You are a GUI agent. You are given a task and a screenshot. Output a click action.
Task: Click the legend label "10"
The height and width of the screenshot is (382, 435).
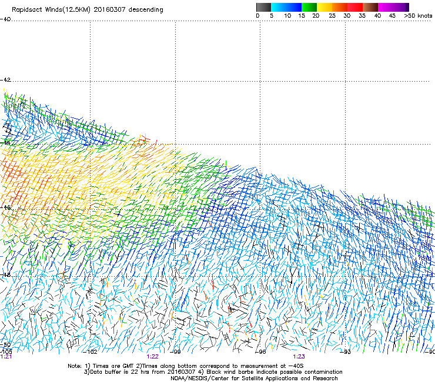tap(287, 16)
